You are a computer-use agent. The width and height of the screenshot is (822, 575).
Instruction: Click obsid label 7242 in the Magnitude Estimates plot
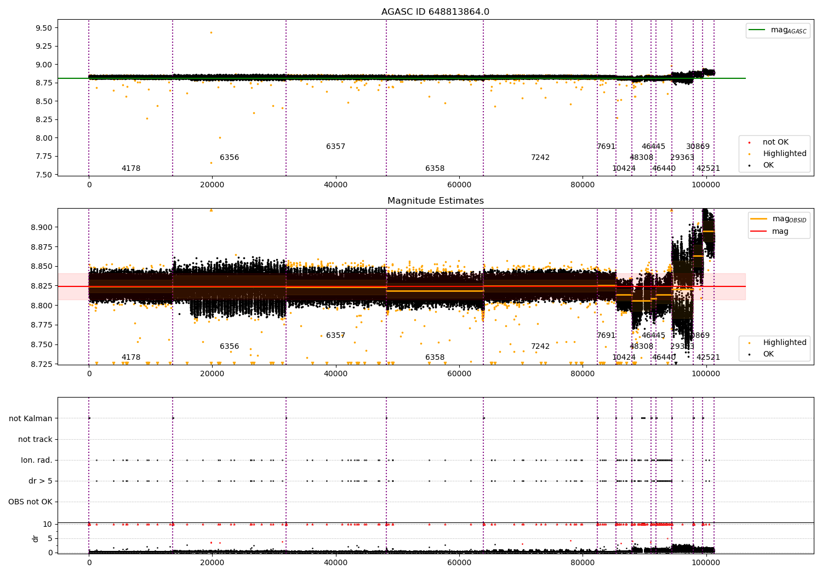(x=540, y=347)
